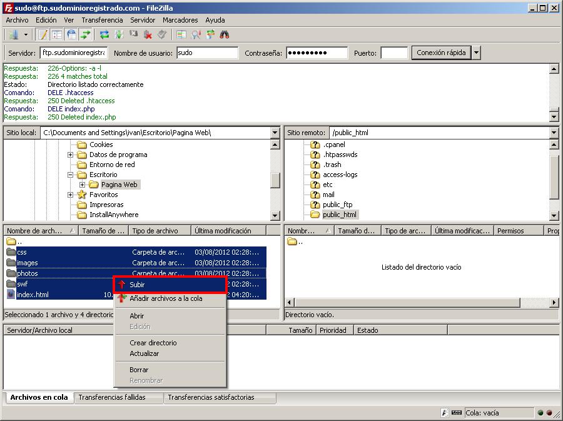
Task: Open the Transferencia menu
Action: pos(102,20)
